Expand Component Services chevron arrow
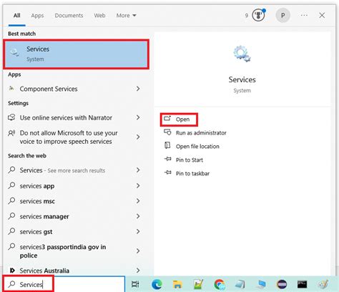The image size is (339, 292). tap(138, 89)
